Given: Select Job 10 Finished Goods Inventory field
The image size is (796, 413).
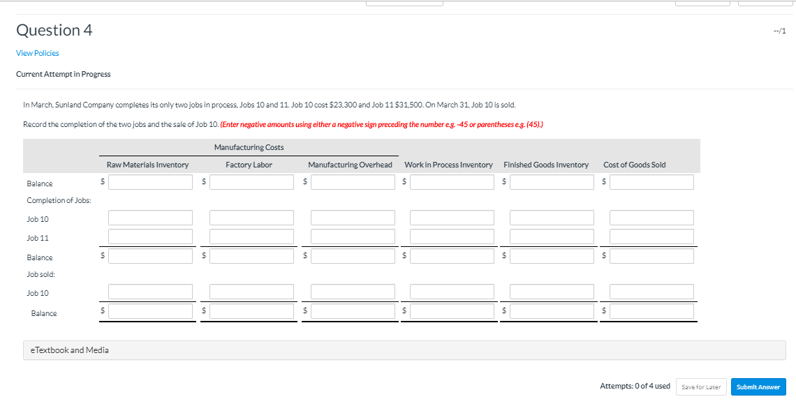Looking at the screenshot, I should pyautogui.click(x=552, y=217).
